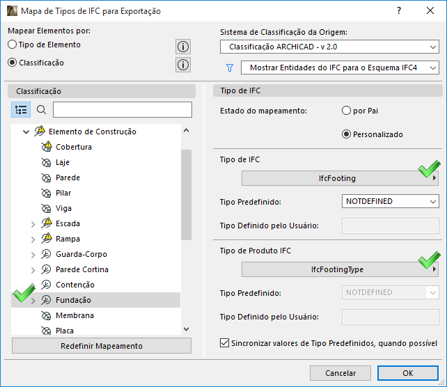Click the Cobertura mapping status icon
This screenshot has height=387, width=447.
(47, 147)
